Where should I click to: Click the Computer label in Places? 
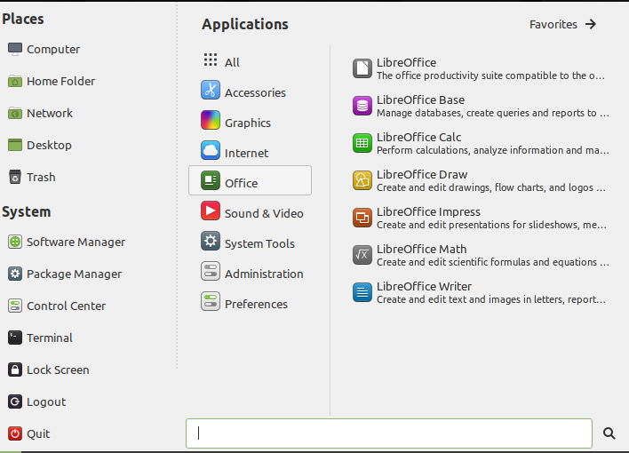tap(53, 50)
